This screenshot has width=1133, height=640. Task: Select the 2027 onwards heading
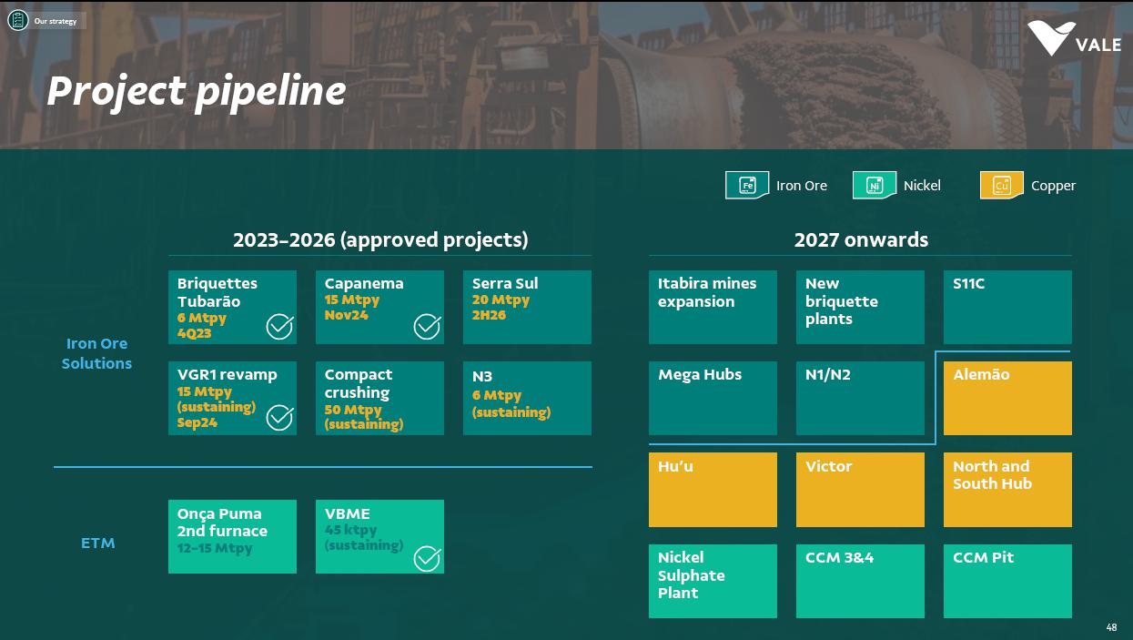point(861,240)
